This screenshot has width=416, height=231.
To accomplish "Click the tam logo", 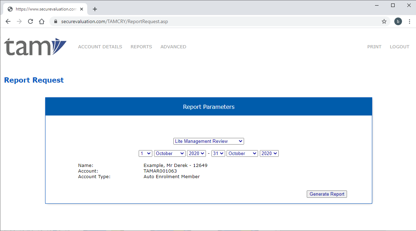I will pos(35,47).
